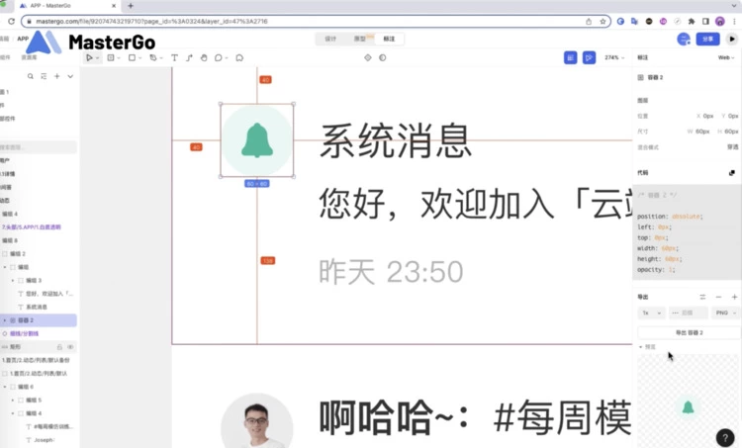The image size is (742, 448).
Task: Click the Comment bubble tool
Action: click(x=239, y=58)
